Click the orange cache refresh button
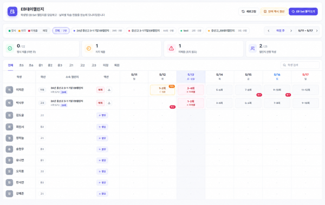Screen dimensions: 325x205 coord(274,11)
